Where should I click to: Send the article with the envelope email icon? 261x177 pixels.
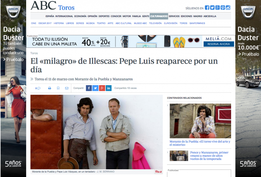point(67,88)
